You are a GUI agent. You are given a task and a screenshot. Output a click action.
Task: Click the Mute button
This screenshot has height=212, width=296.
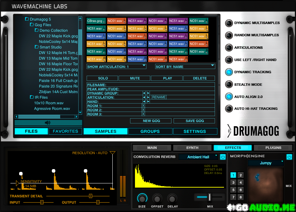(x=134, y=78)
